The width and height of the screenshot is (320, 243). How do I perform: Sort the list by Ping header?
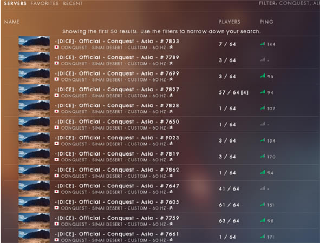pos(266,22)
